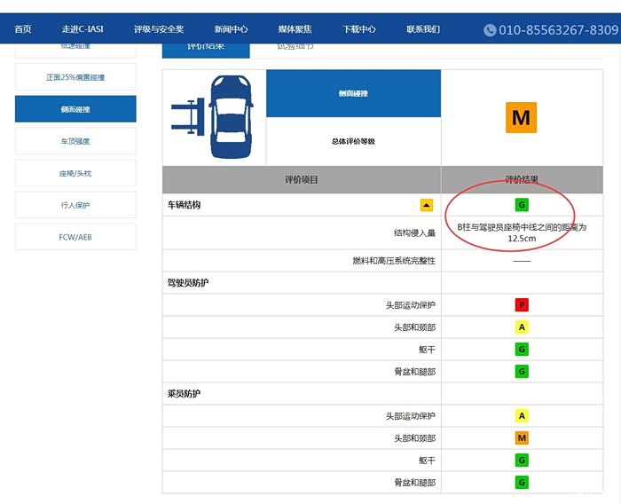Screen dimensions: 621x504
Task: Go to 下载中心 in the top navigation
Action: [359, 29]
